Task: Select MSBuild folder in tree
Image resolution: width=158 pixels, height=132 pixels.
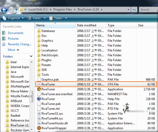Action: (16, 101)
